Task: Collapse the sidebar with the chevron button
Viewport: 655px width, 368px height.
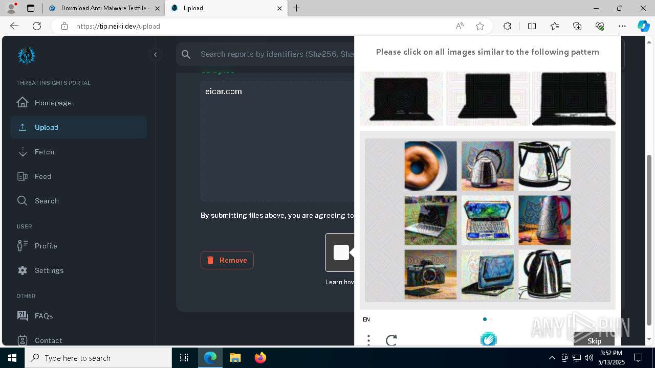Action: pyautogui.click(x=156, y=55)
